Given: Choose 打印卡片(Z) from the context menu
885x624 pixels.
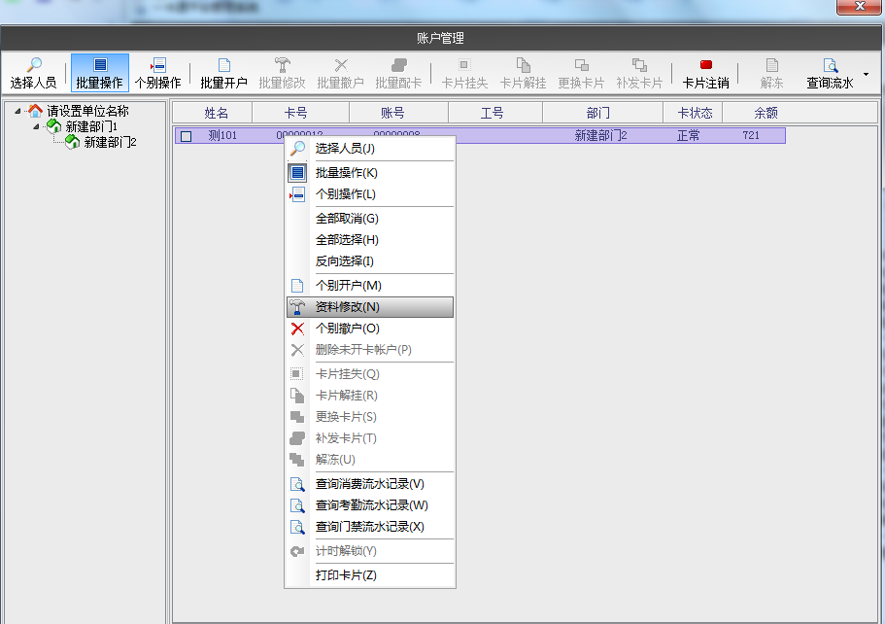Looking at the screenshot, I should [x=346, y=574].
